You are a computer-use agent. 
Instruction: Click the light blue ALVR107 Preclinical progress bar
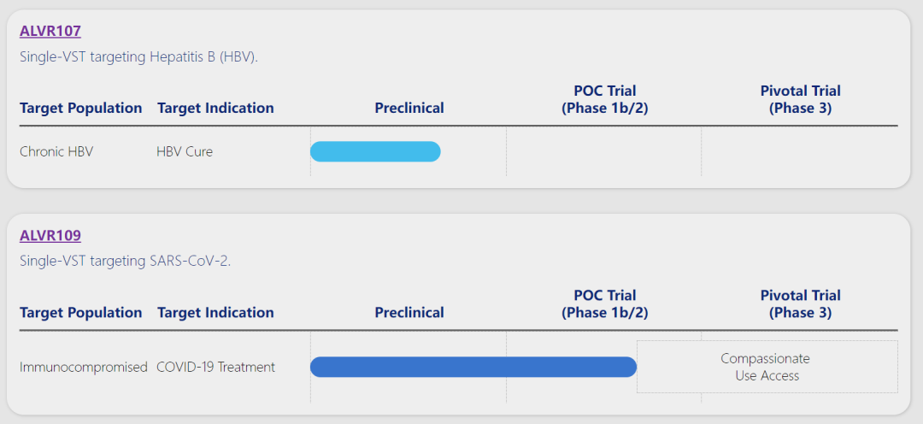point(375,151)
